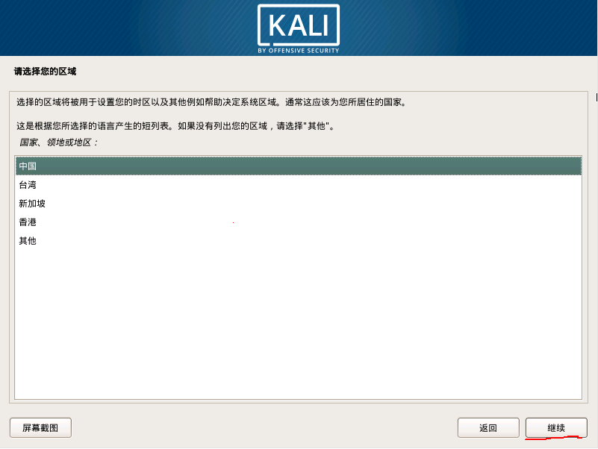Viewport: 598px width, 449px height.
Task: Click the sentence about setting your timezone
Action: point(149,102)
